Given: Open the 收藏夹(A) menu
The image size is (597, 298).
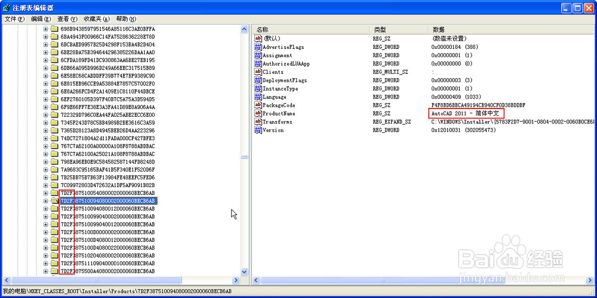Looking at the screenshot, I should [x=97, y=18].
